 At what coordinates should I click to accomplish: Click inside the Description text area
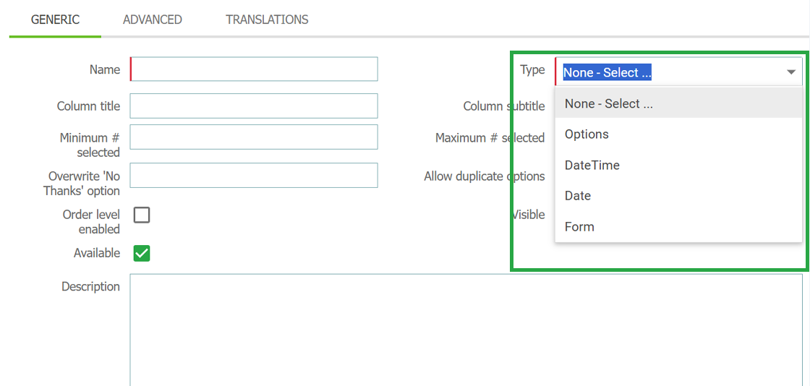466,330
